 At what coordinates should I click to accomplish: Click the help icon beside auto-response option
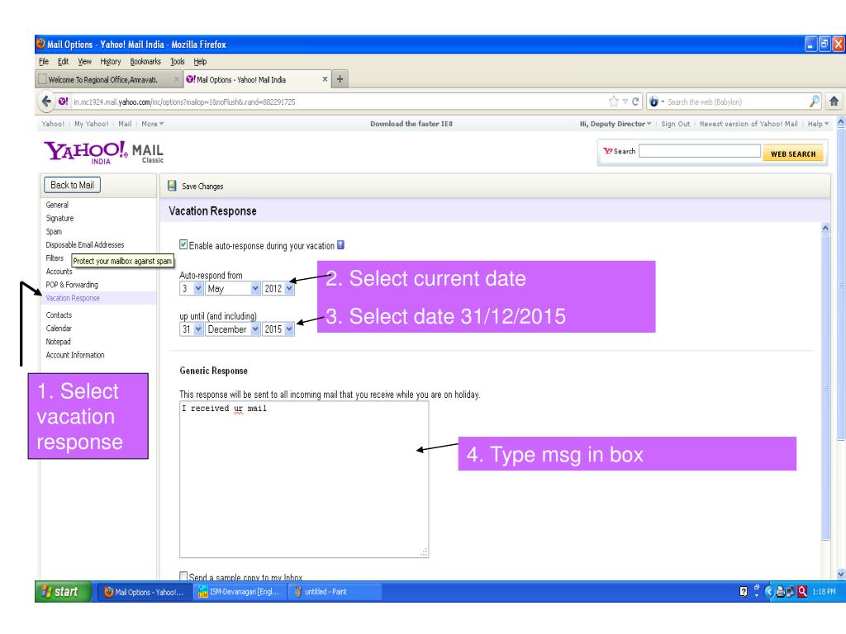tap(340, 244)
